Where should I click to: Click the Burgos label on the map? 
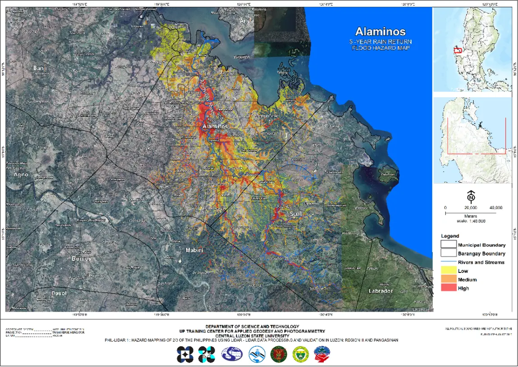pyautogui.click(x=82, y=259)
